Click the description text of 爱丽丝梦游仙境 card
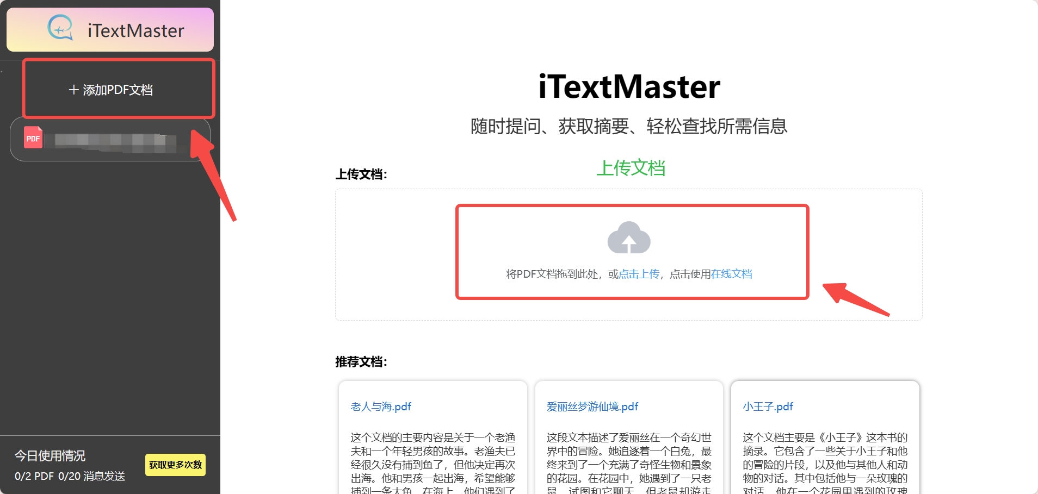The height and width of the screenshot is (494, 1038). coord(629,462)
